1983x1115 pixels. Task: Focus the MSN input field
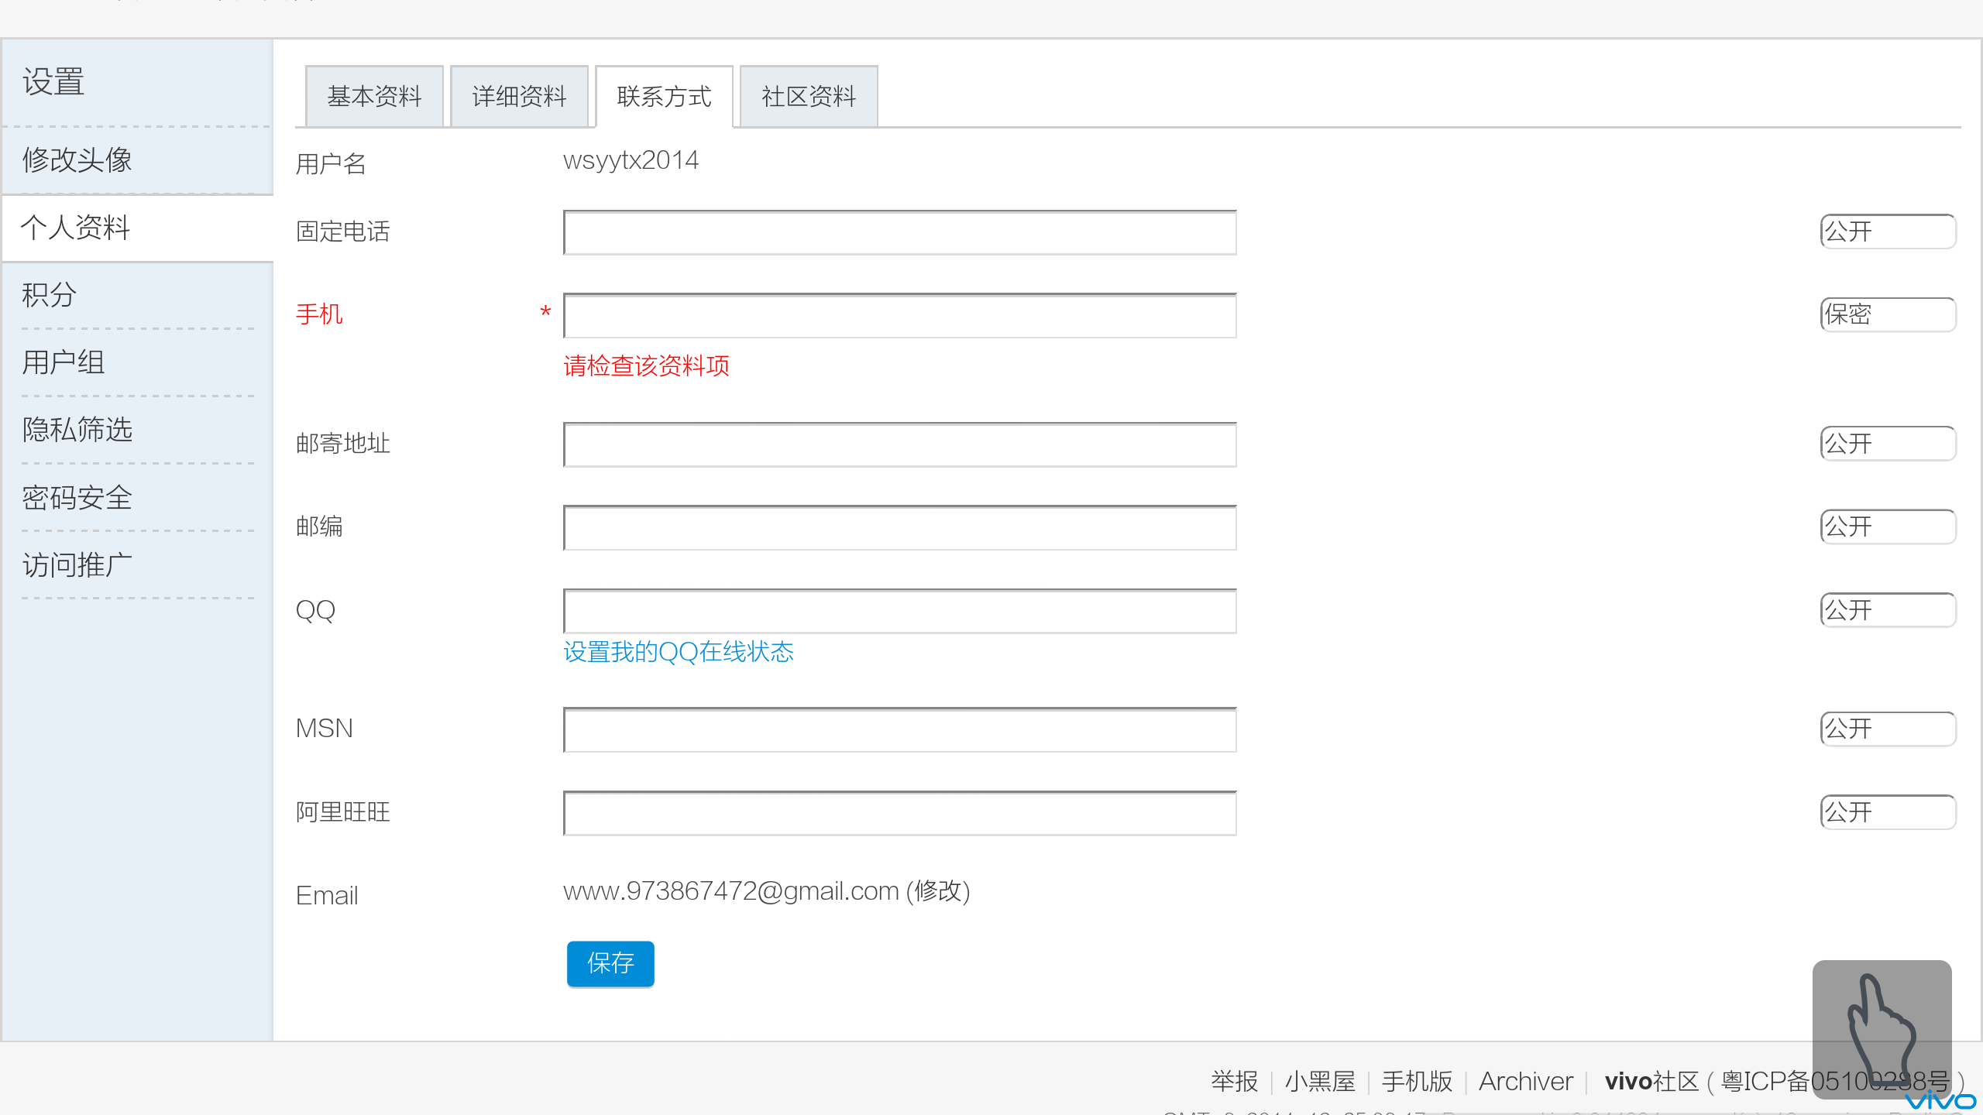pyautogui.click(x=900, y=729)
